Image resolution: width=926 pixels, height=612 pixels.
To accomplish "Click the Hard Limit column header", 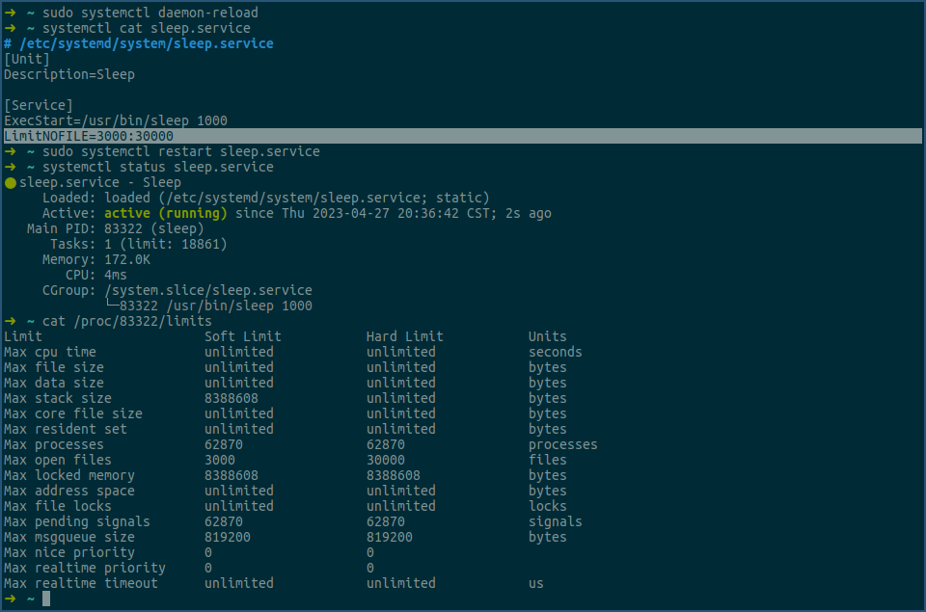I will pos(405,336).
